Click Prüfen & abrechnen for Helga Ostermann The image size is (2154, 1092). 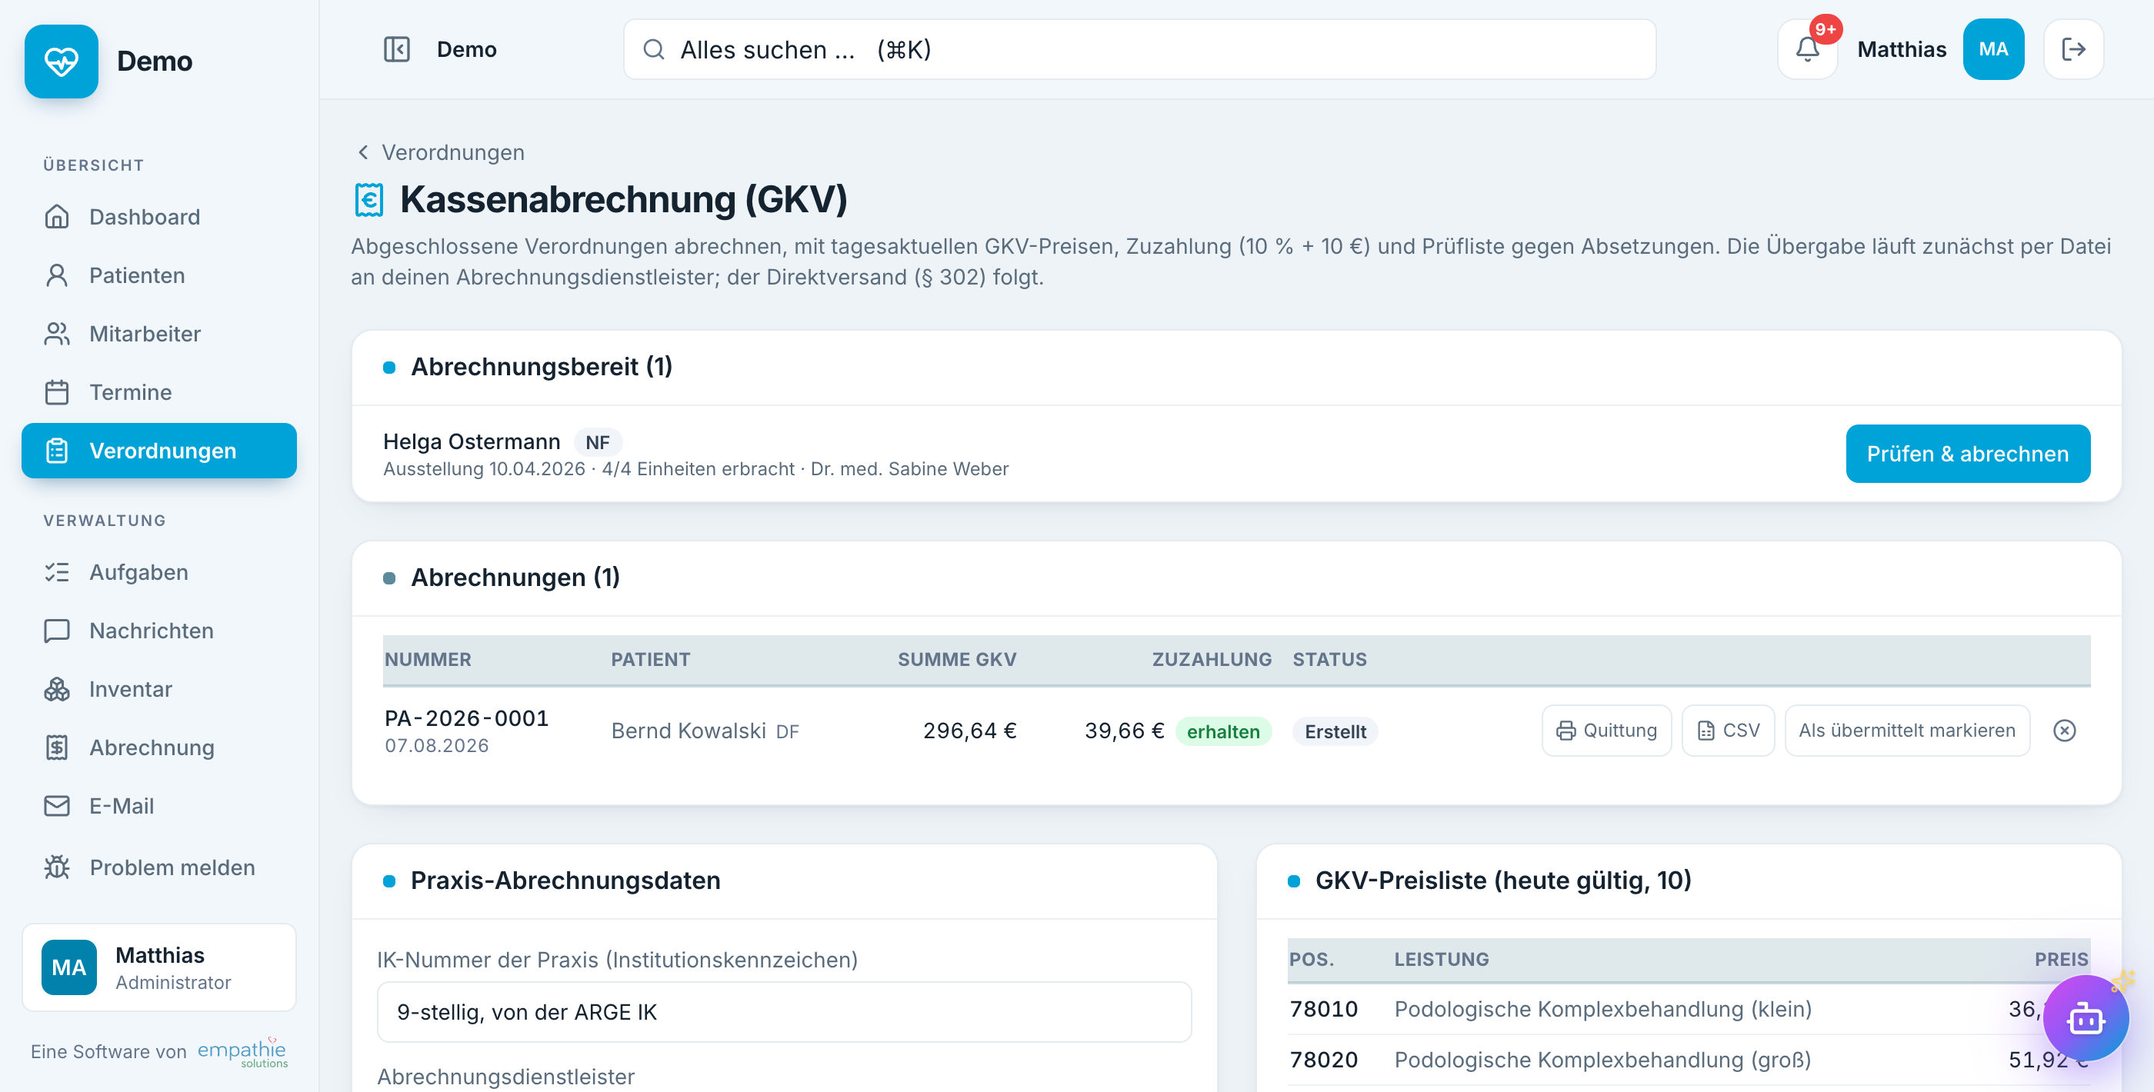(1967, 454)
